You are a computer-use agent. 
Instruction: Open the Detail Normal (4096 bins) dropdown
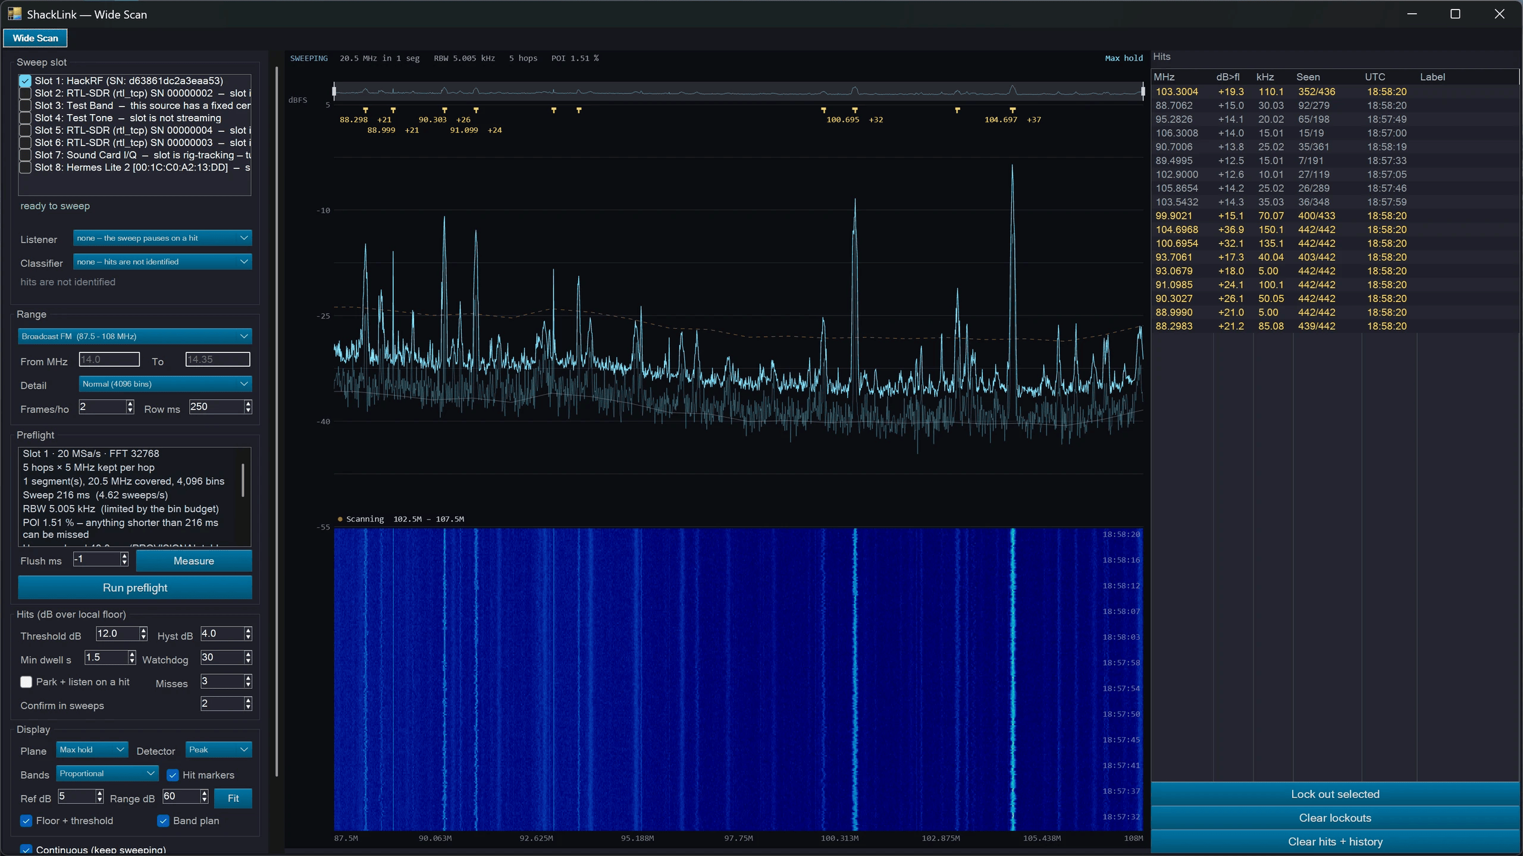coord(165,384)
